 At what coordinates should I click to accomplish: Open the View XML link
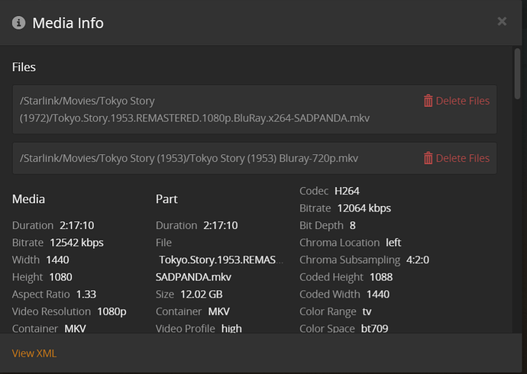[x=34, y=353]
